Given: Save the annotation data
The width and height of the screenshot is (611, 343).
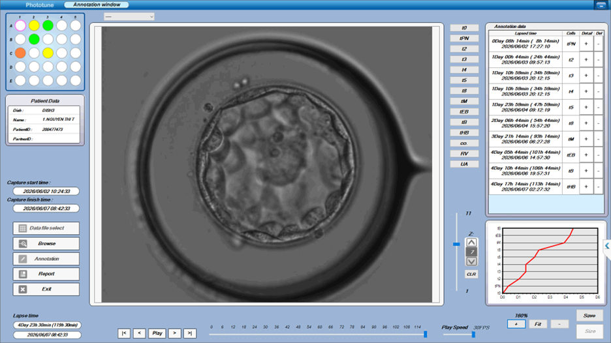Looking at the screenshot, I should click(589, 316).
